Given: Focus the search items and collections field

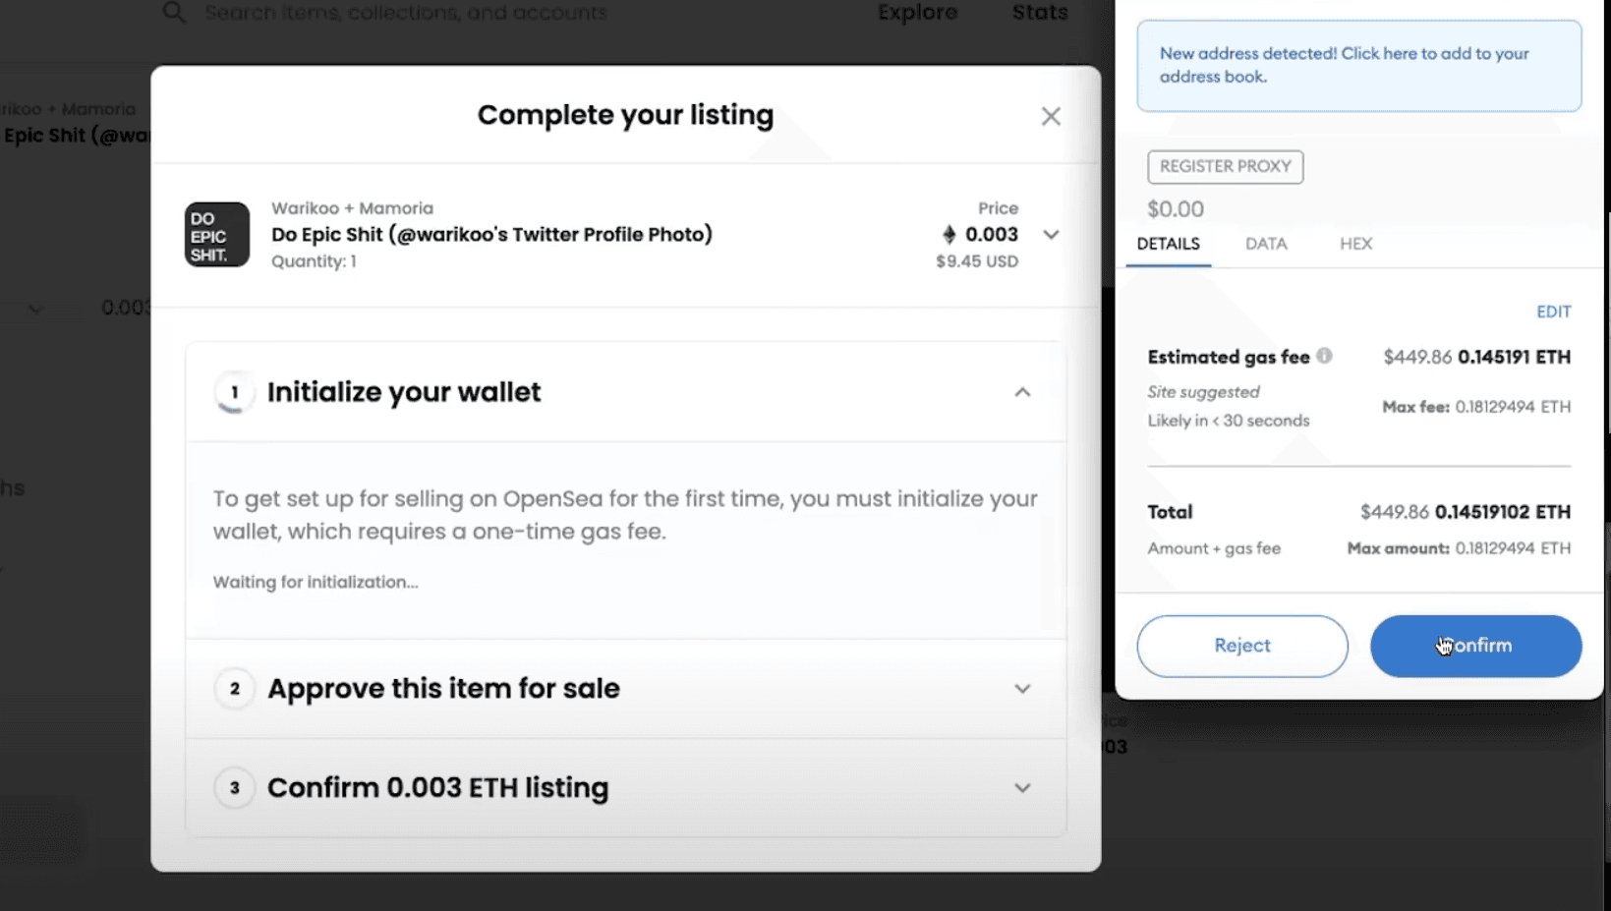Looking at the screenshot, I should pyautogui.click(x=405, y=13).
